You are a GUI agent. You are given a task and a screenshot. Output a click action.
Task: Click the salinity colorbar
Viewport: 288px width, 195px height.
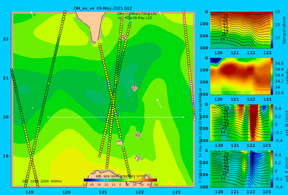[x=272, y=76]
